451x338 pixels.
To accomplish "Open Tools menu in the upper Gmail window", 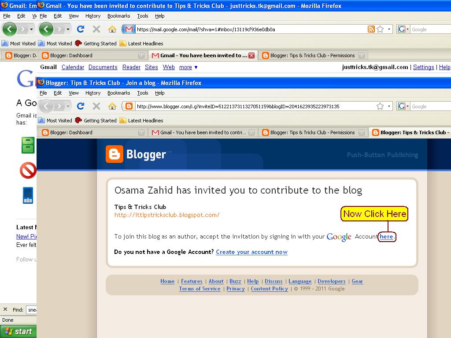I will [142, 16].
